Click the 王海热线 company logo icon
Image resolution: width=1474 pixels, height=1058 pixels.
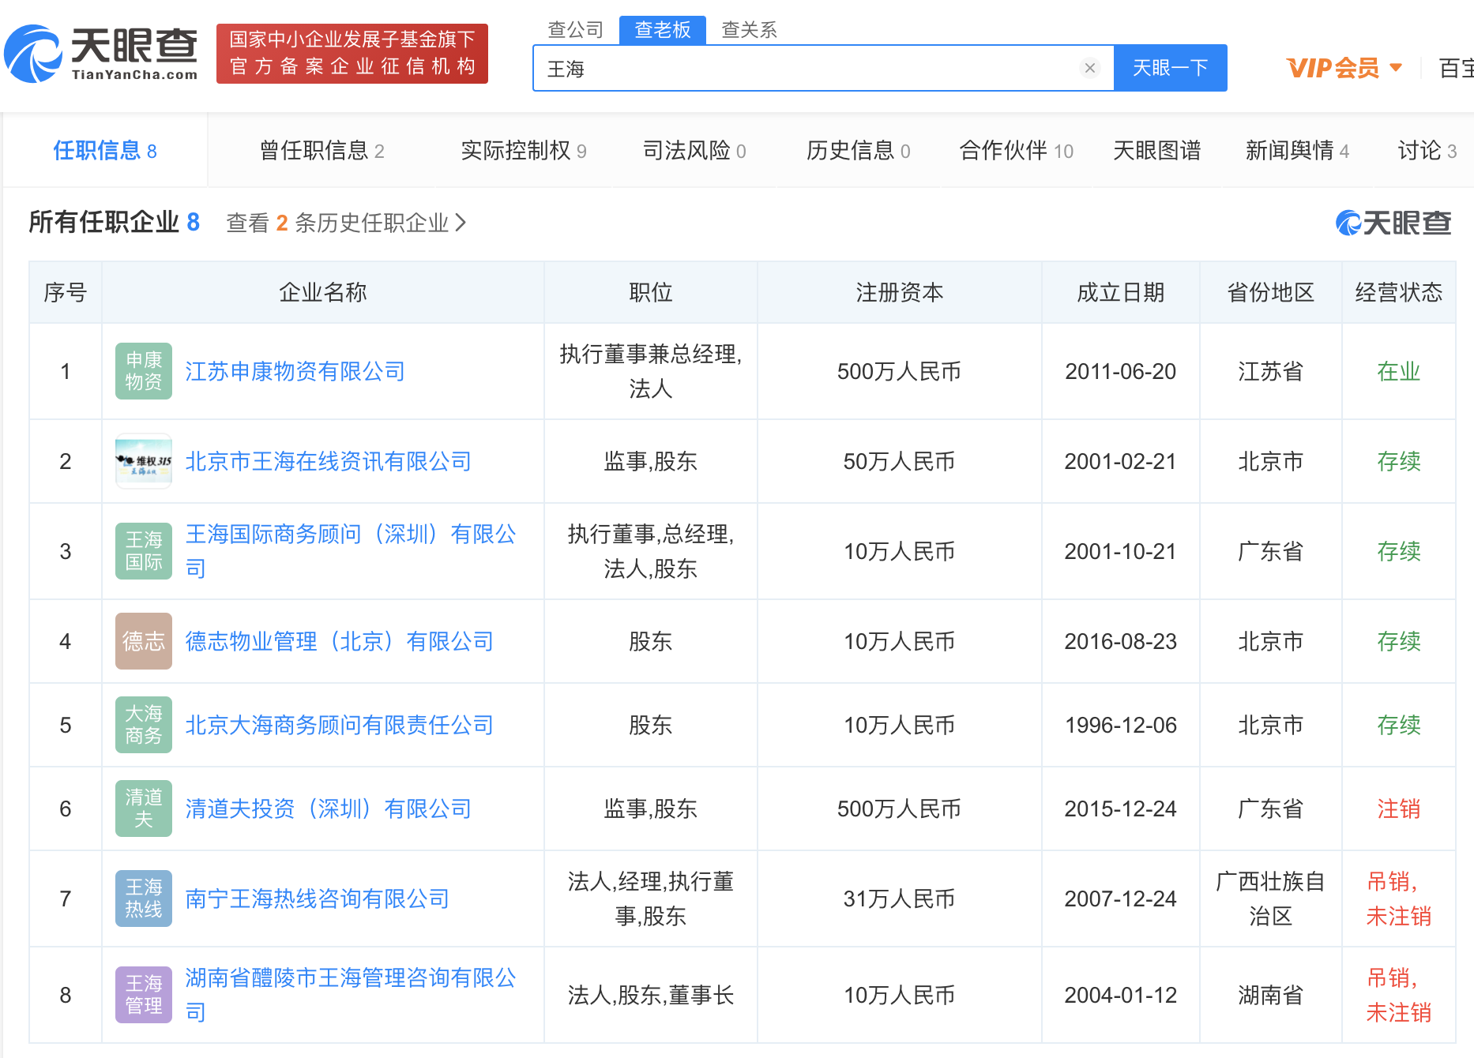144,899
